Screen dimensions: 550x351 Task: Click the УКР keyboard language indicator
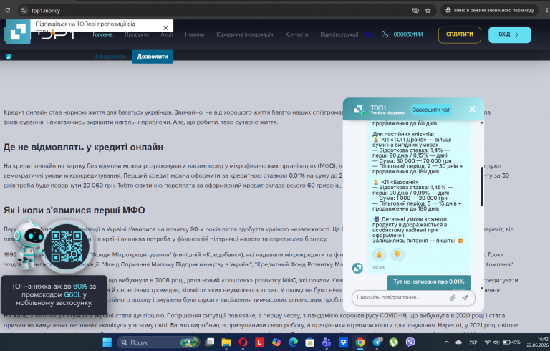coord(473,342)
